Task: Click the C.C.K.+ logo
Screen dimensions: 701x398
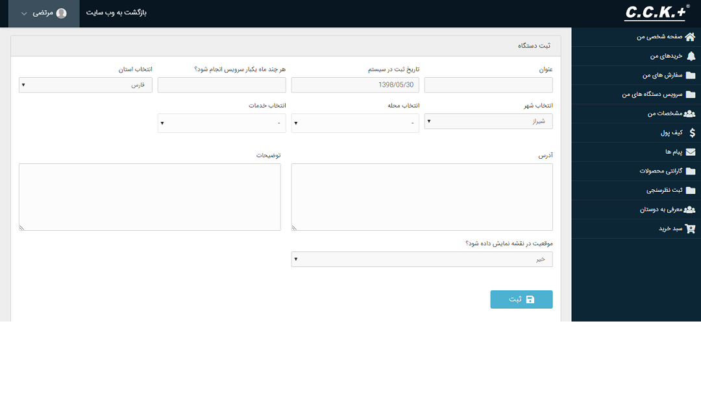Action: point(657,12)
